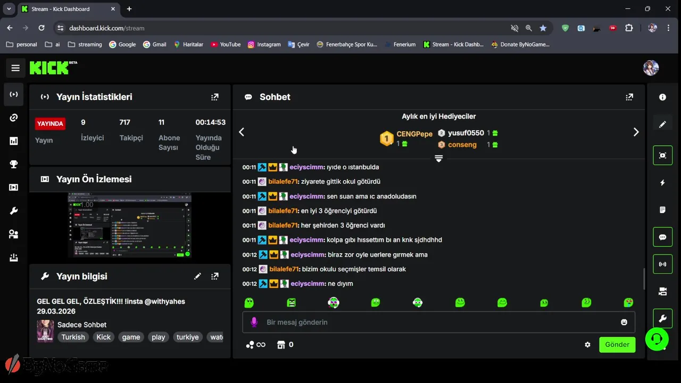This screenshot has width=681, height=383.
Task: Select the Turkish tag
Action: [x=73, y=337]
